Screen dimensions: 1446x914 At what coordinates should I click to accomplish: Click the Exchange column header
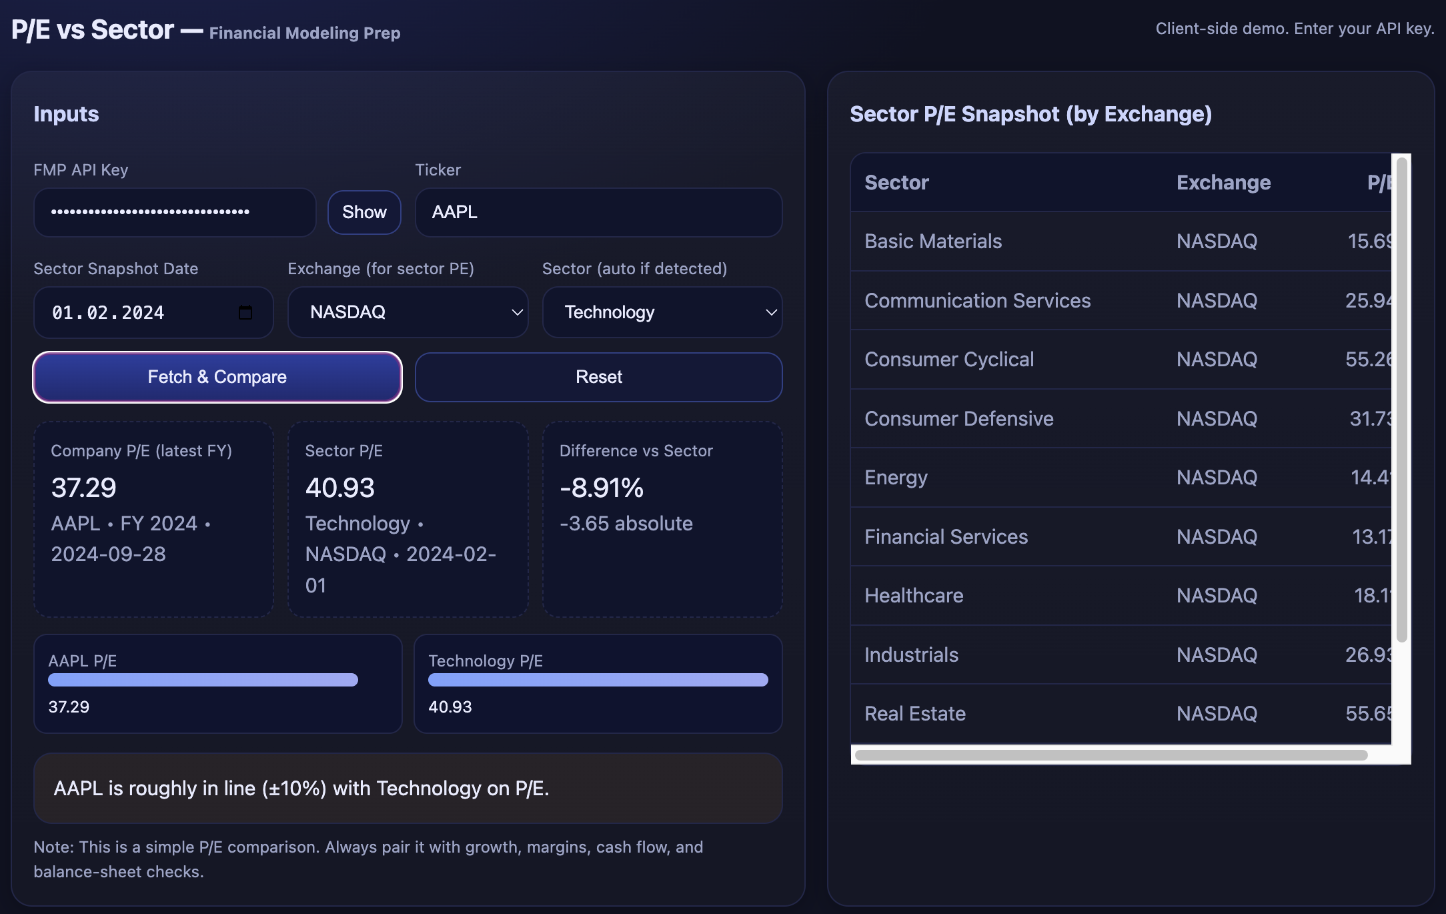(1223, 183)
